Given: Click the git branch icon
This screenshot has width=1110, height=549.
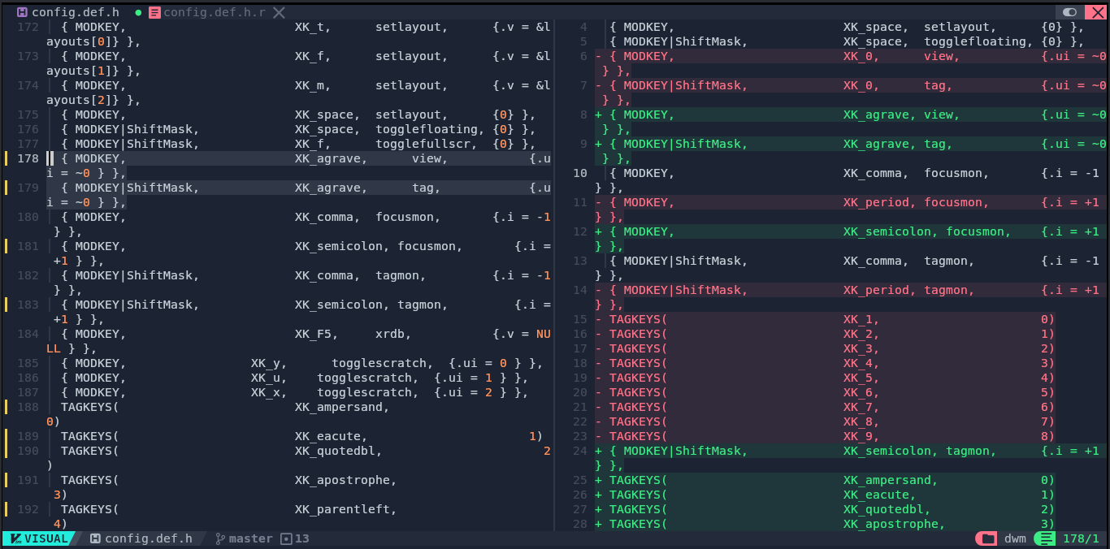Looking at the screenshot, I should click(219, 538).
